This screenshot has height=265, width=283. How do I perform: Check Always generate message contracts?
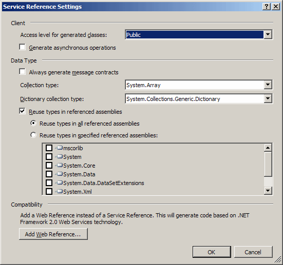pyautogui.click(x=23, y=72)
